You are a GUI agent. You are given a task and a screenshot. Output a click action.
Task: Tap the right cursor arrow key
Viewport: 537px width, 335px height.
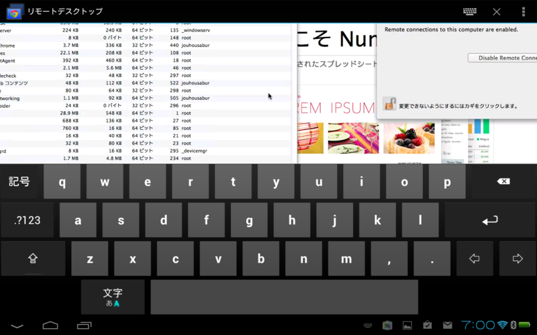point(518,259)
